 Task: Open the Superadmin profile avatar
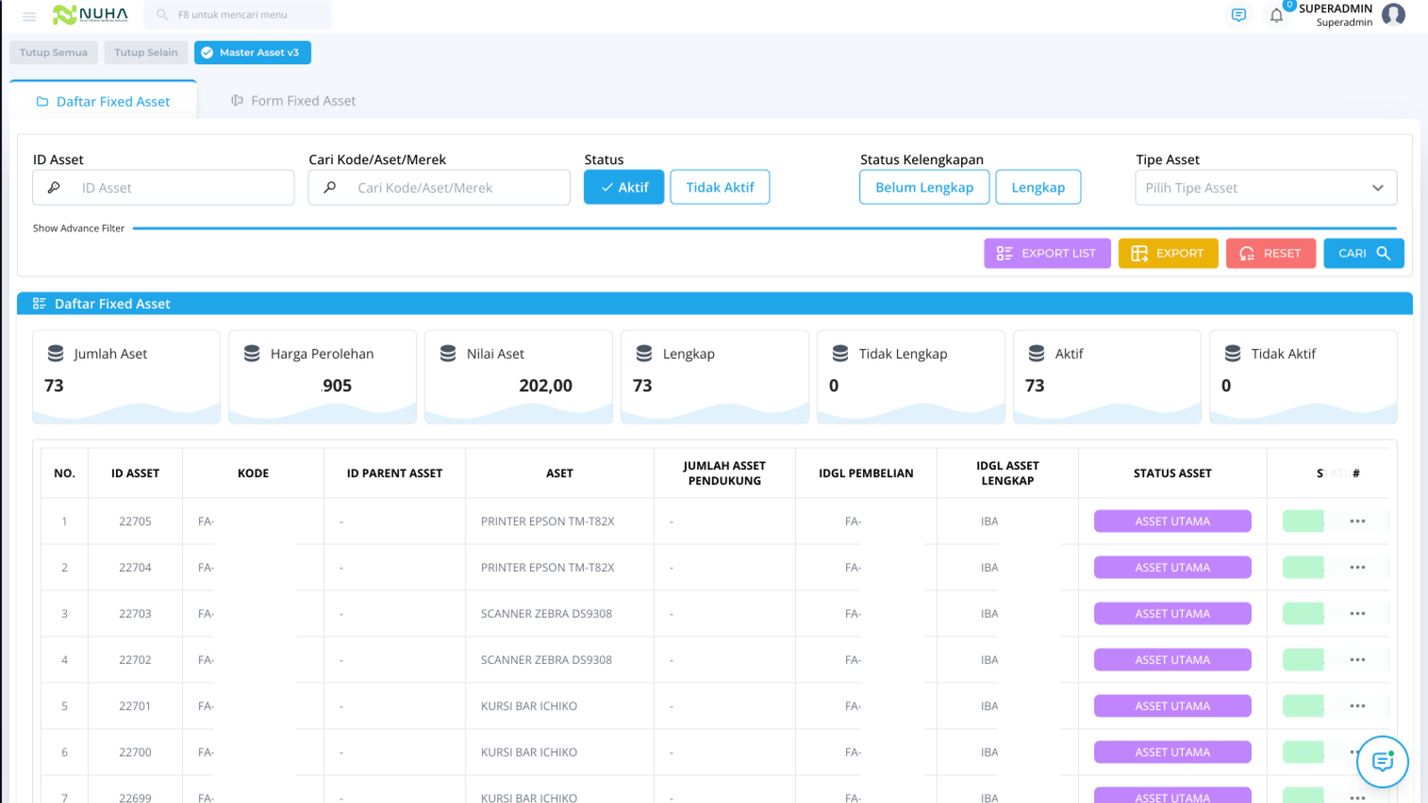[1393, 14]
